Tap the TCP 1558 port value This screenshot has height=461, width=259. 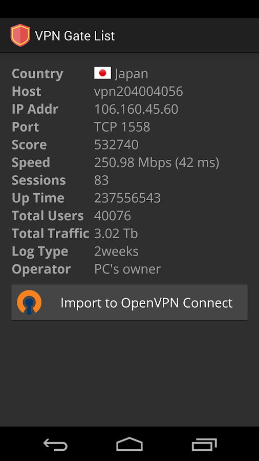pyautogui.click(x=122, y=127)
